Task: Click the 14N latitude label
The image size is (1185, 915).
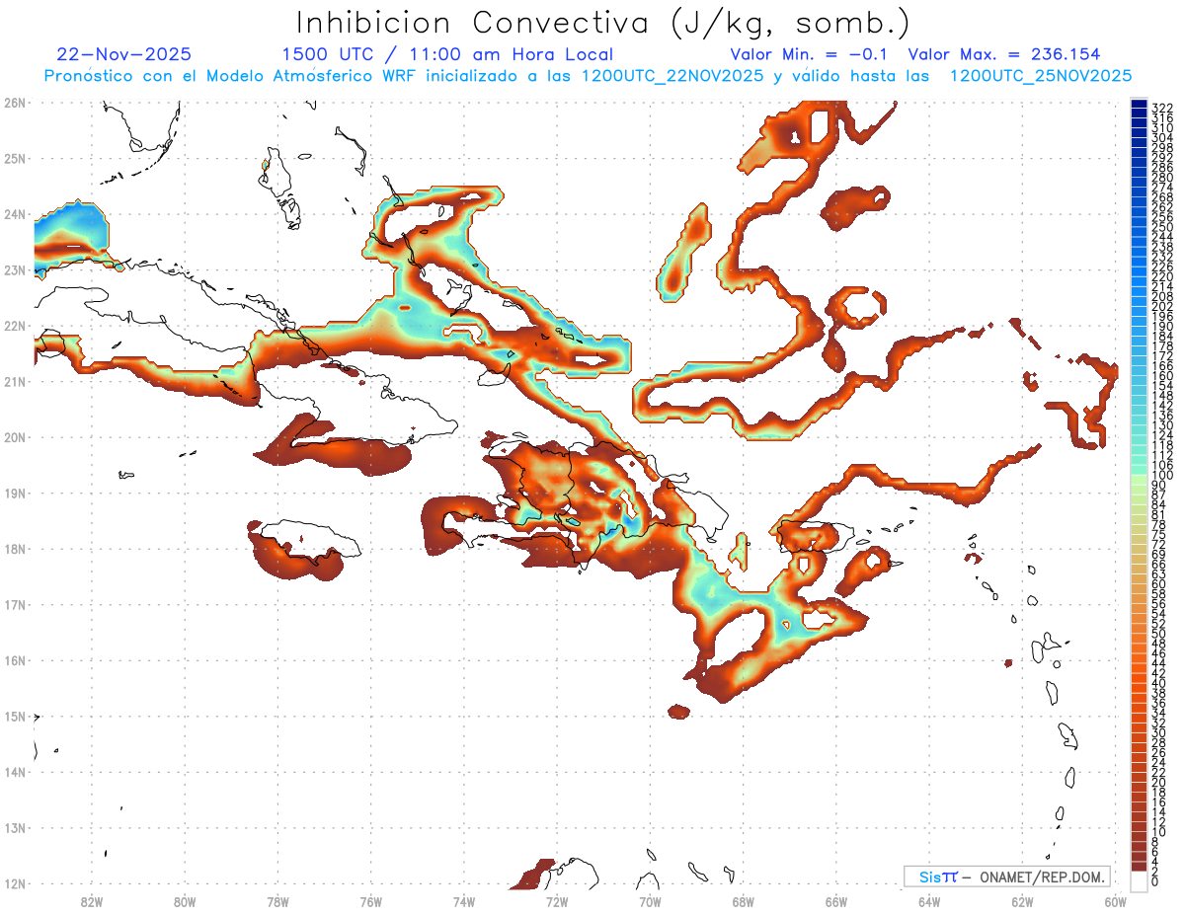Action: 14,772
